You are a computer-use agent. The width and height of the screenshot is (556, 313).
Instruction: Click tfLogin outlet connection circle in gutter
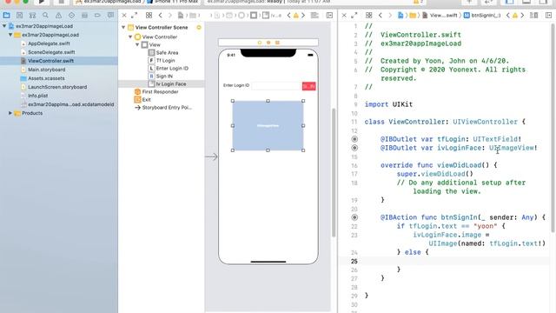click(x=354, y=139)
